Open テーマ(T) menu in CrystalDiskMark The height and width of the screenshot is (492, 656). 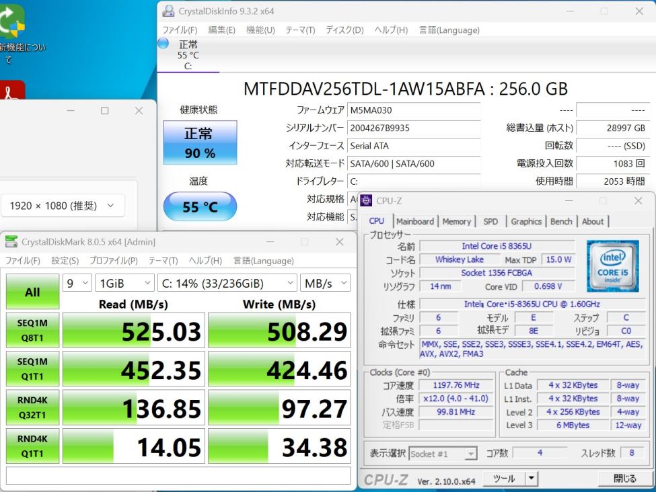(163, 261)
